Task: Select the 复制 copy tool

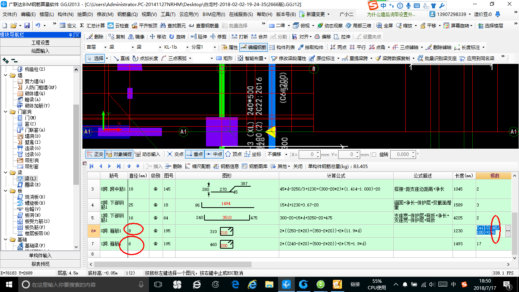Action: point(117,36)
